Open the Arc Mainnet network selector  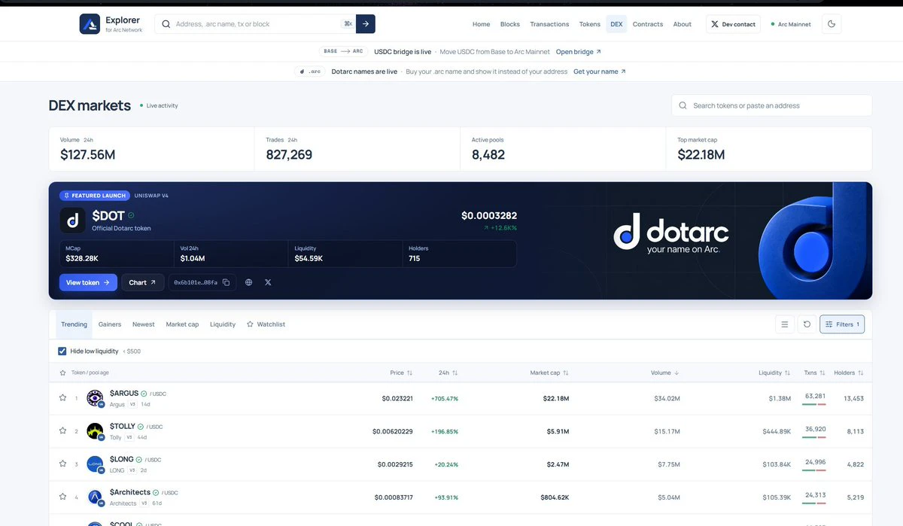pos(791,24)
